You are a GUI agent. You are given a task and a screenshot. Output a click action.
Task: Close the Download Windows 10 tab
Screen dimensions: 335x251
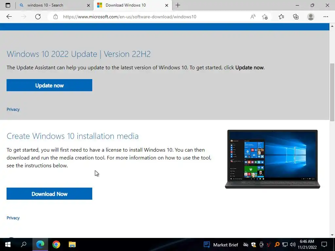coord(167,5)
